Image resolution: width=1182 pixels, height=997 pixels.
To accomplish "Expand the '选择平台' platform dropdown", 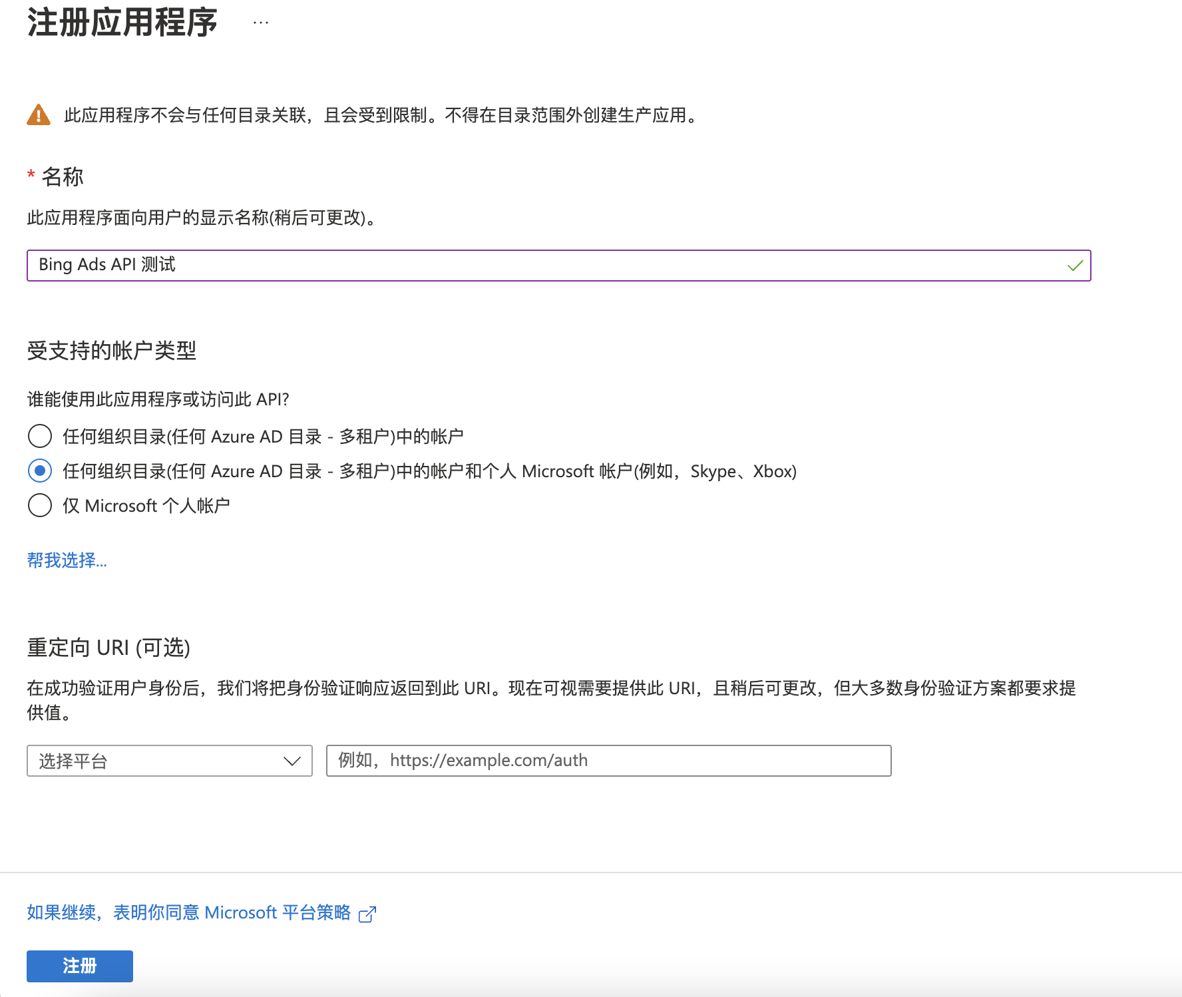I will pyautogui.click(x=170, y=761).
